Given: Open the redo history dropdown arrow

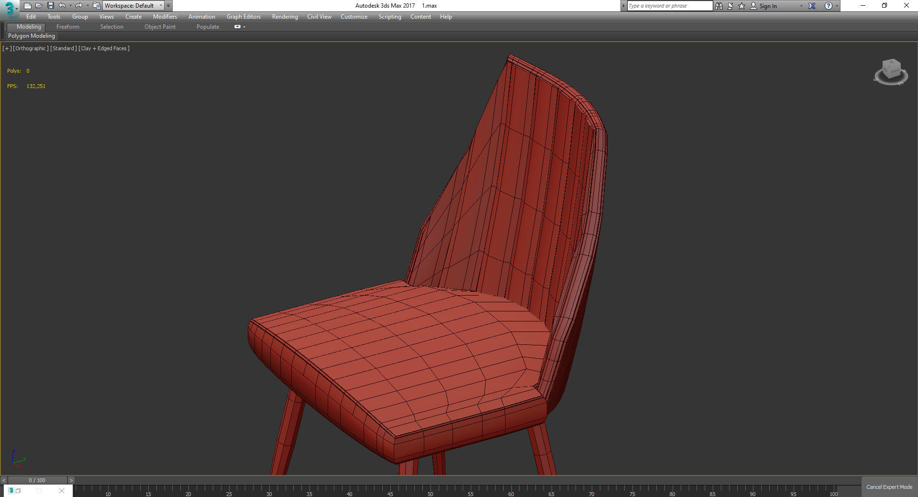Looking at the screenshot, I should pyautogui.click(x=87, y=6).
